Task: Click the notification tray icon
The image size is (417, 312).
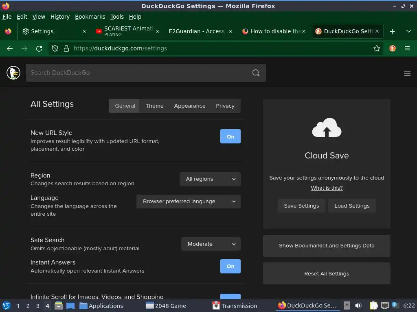Action: [395, 305]
